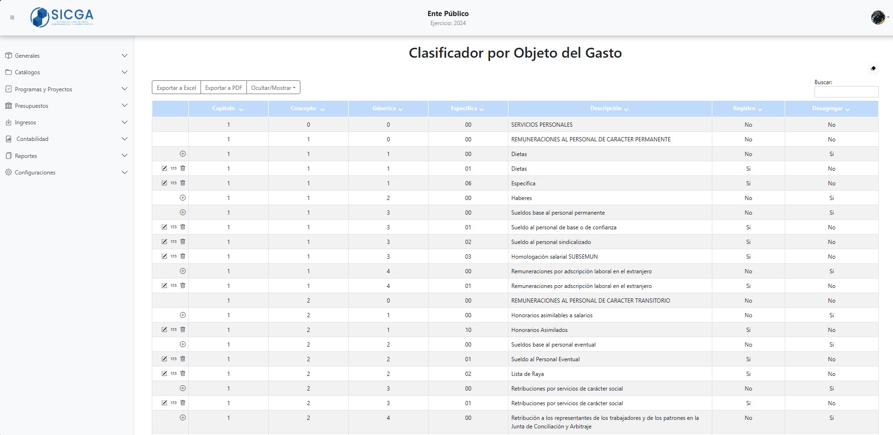The width and height of the screenshot is (893, 435).
Task: Edit the Homologación salarial SUBSEMUN row
Action: (x=164, y=256)
